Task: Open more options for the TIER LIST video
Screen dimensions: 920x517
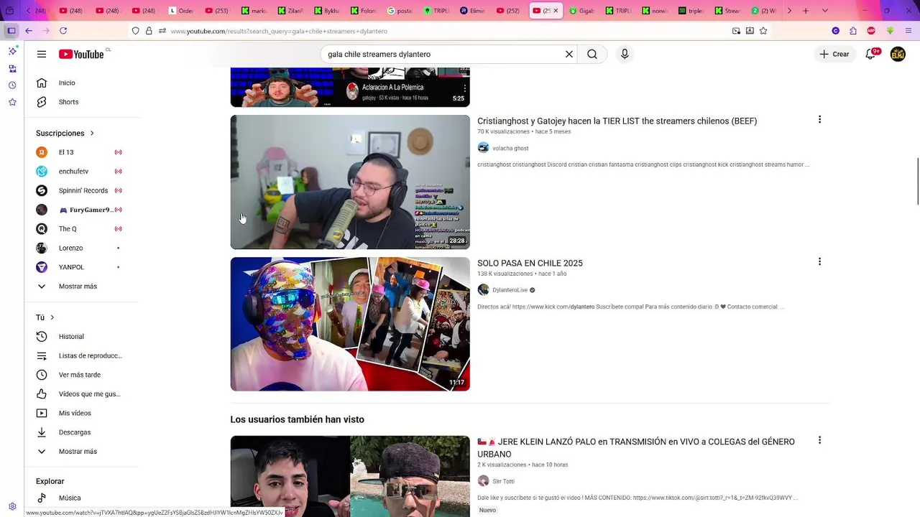Action: pyautogui.click(x=819, y=120)
